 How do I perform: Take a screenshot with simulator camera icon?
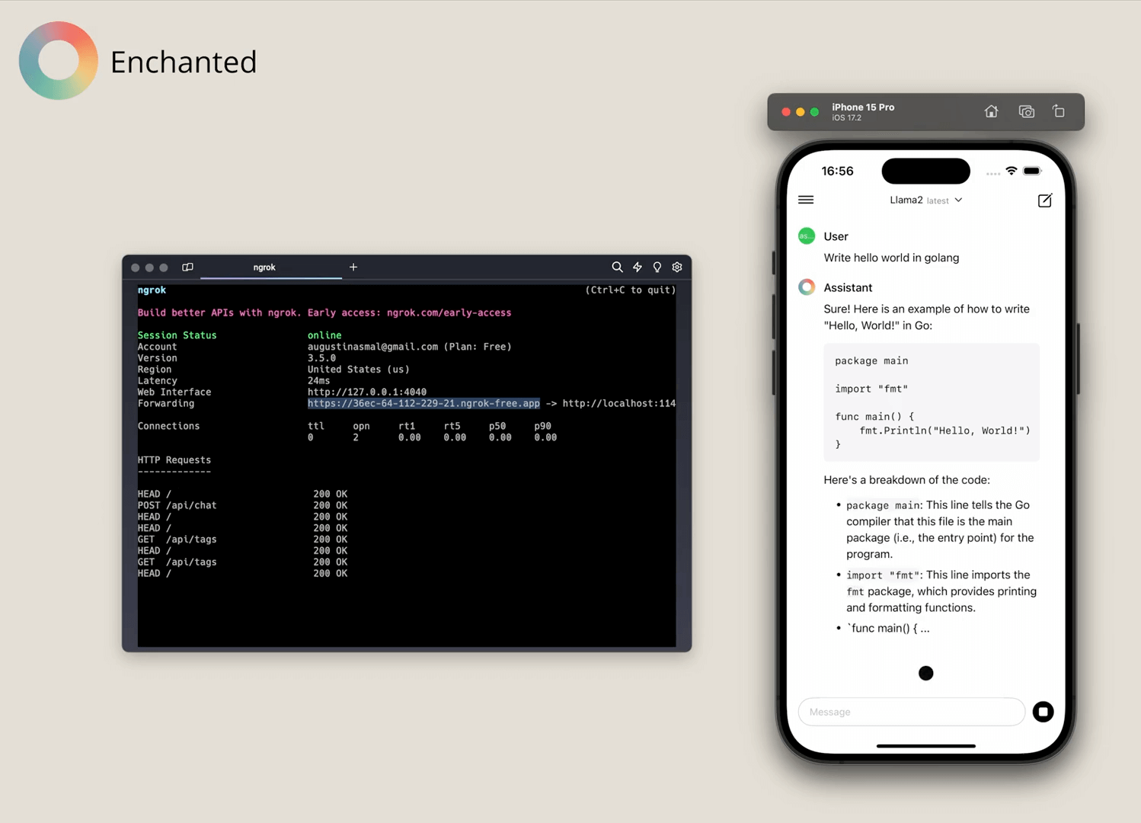(1027, 111)
